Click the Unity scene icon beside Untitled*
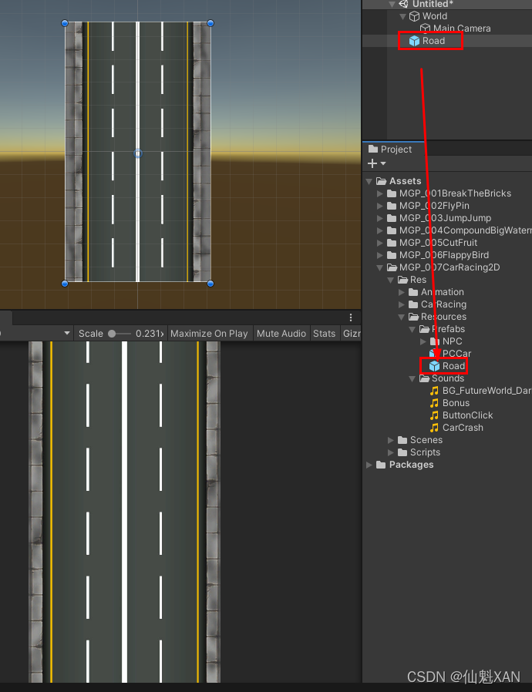The width and height of the screenshot is (532, 692). point(403,4)
